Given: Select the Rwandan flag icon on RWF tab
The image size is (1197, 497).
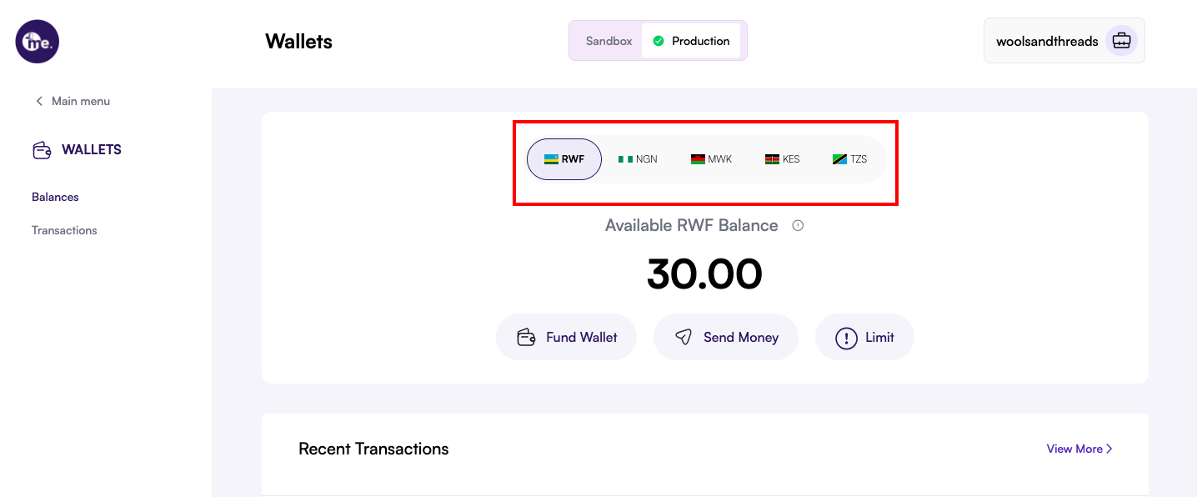Looking at the screenshot, I should 551,158.
